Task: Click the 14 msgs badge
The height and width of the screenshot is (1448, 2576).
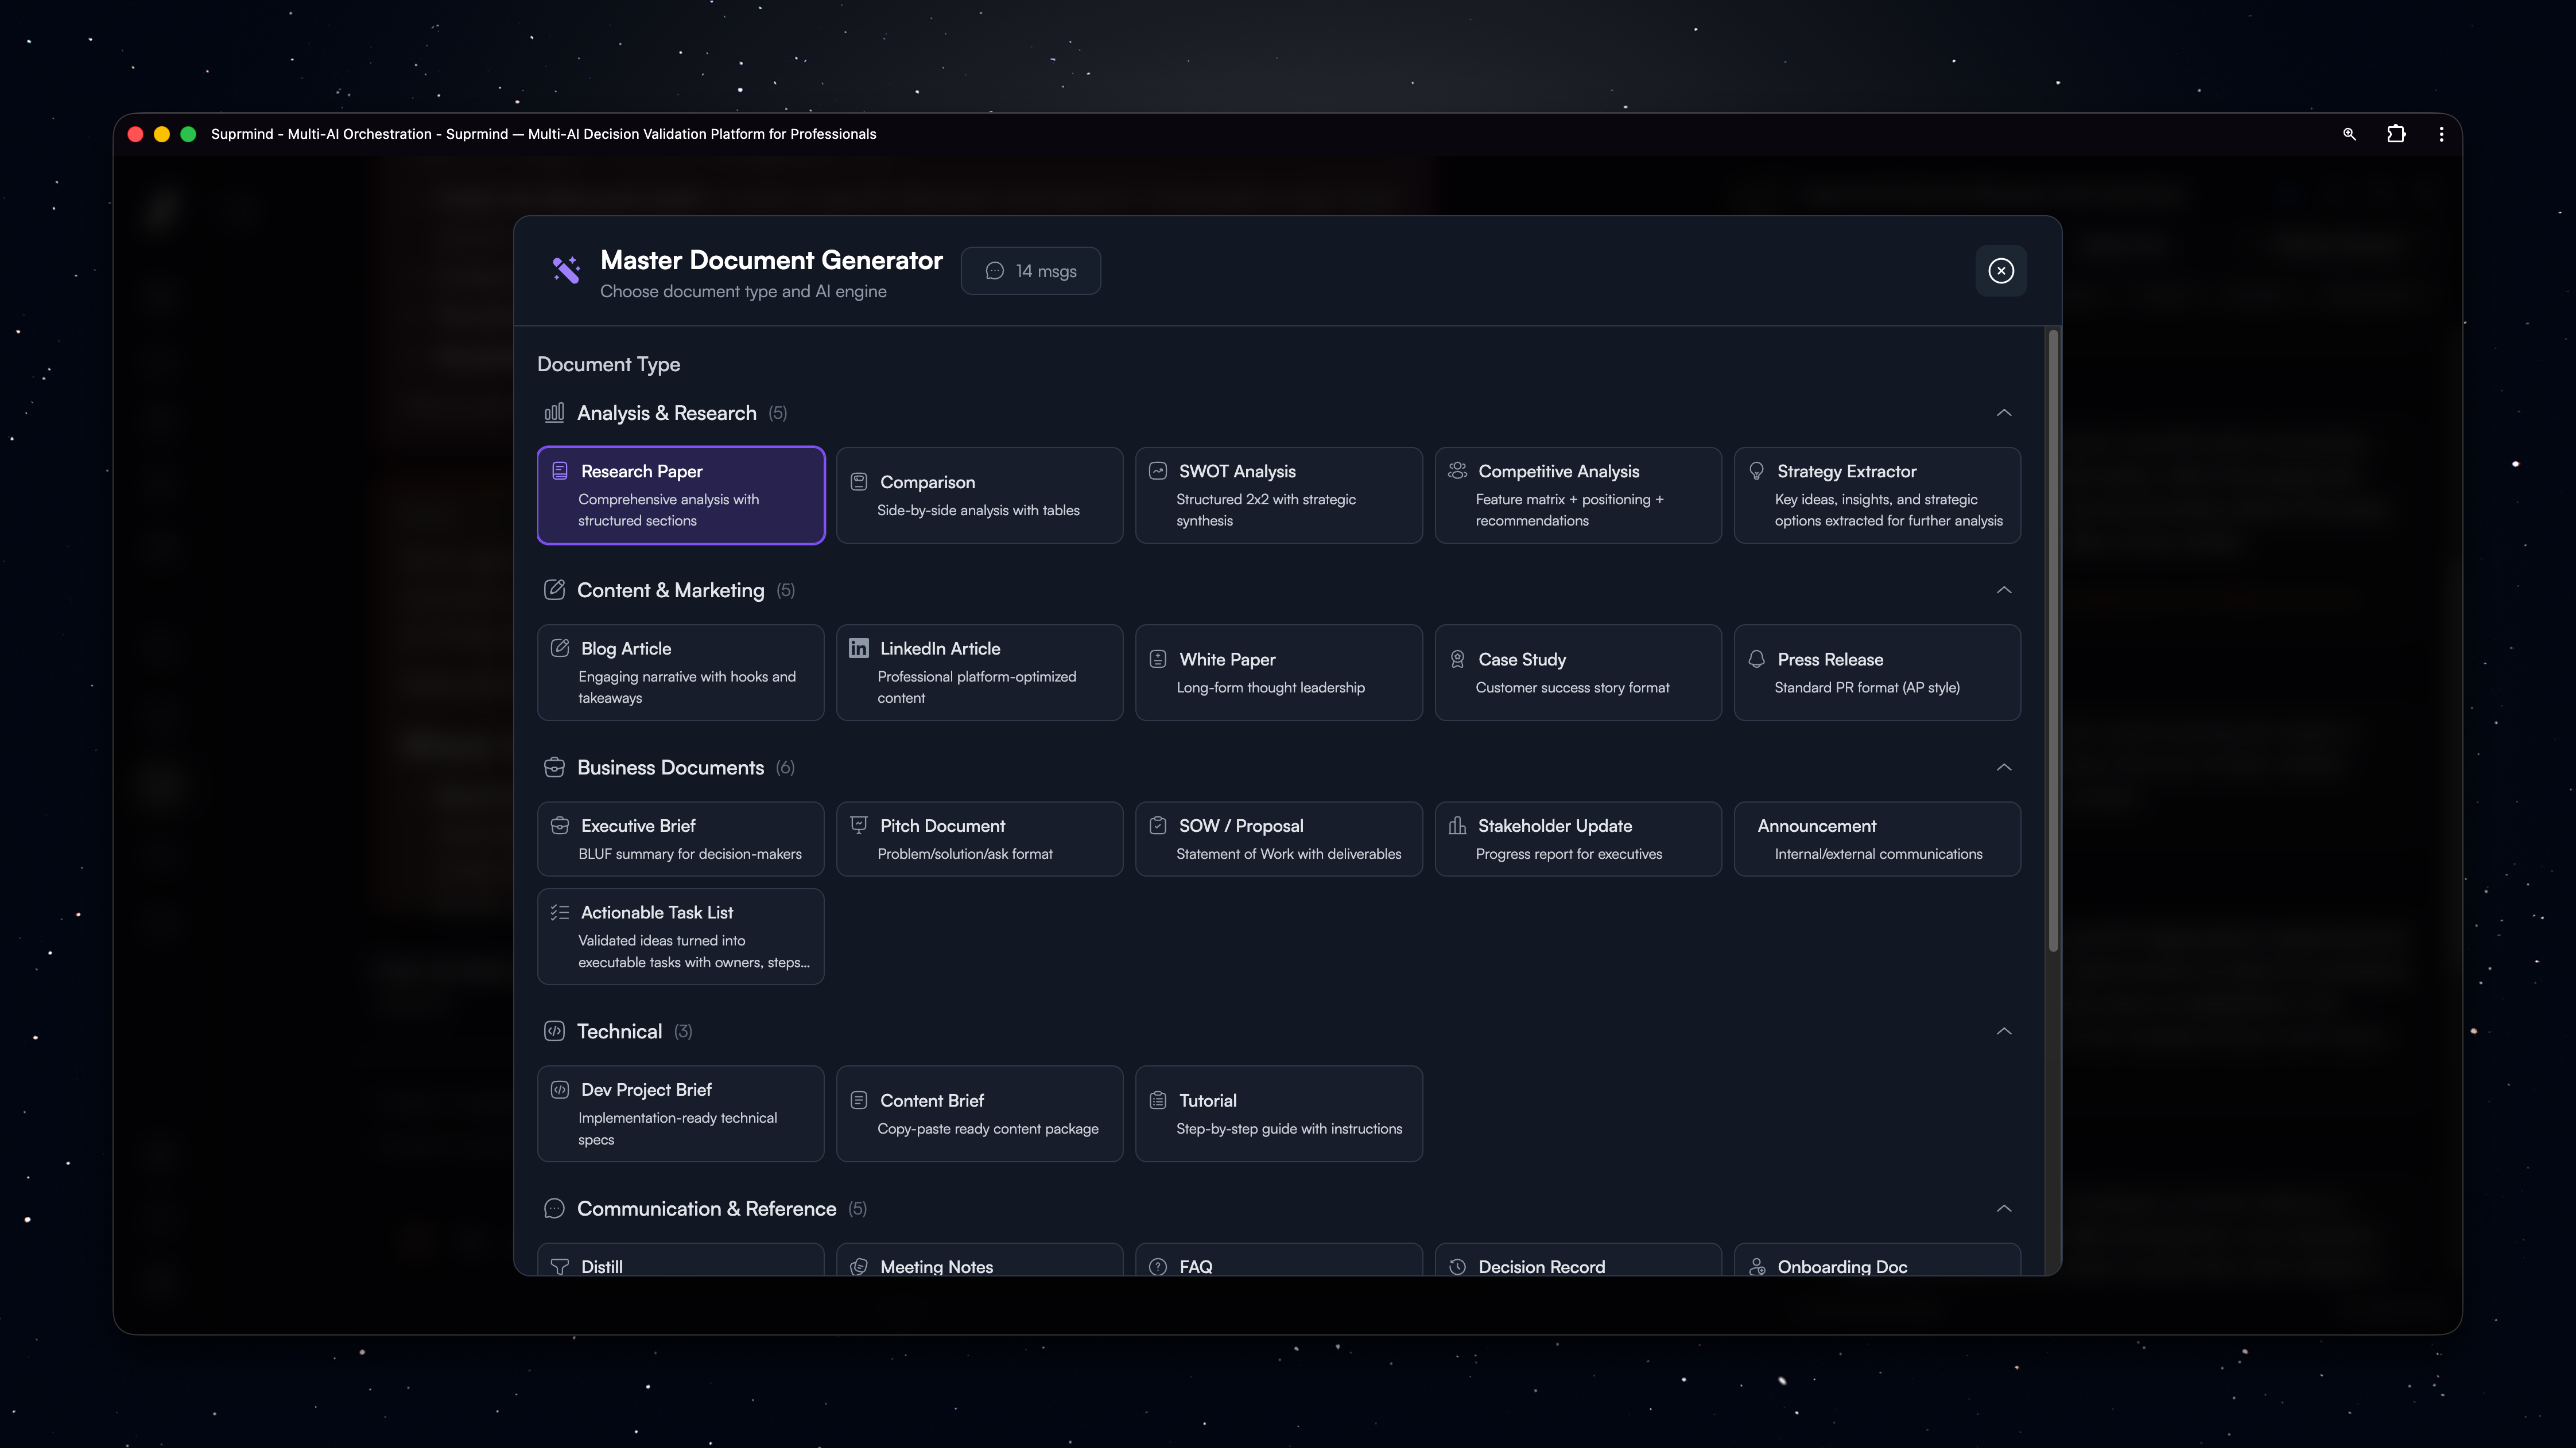Action: (1030, 271)
